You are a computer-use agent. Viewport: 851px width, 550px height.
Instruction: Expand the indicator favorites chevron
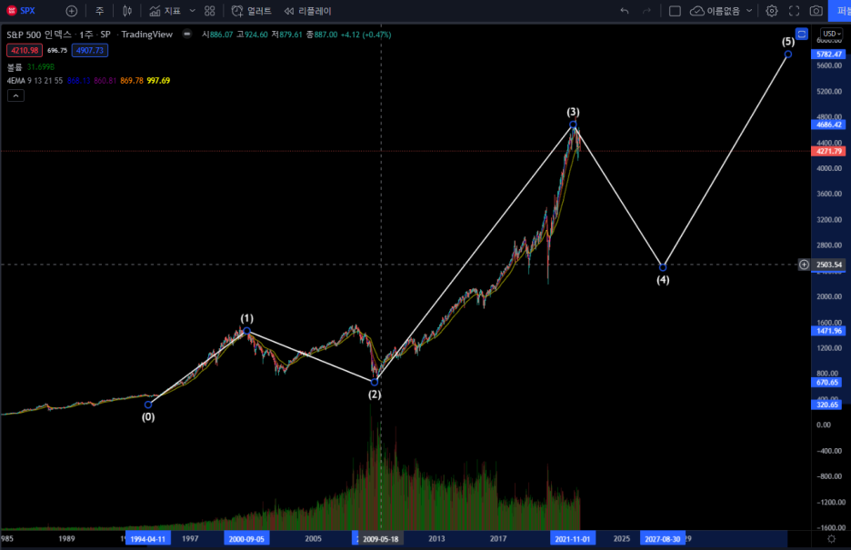point(192,11)
